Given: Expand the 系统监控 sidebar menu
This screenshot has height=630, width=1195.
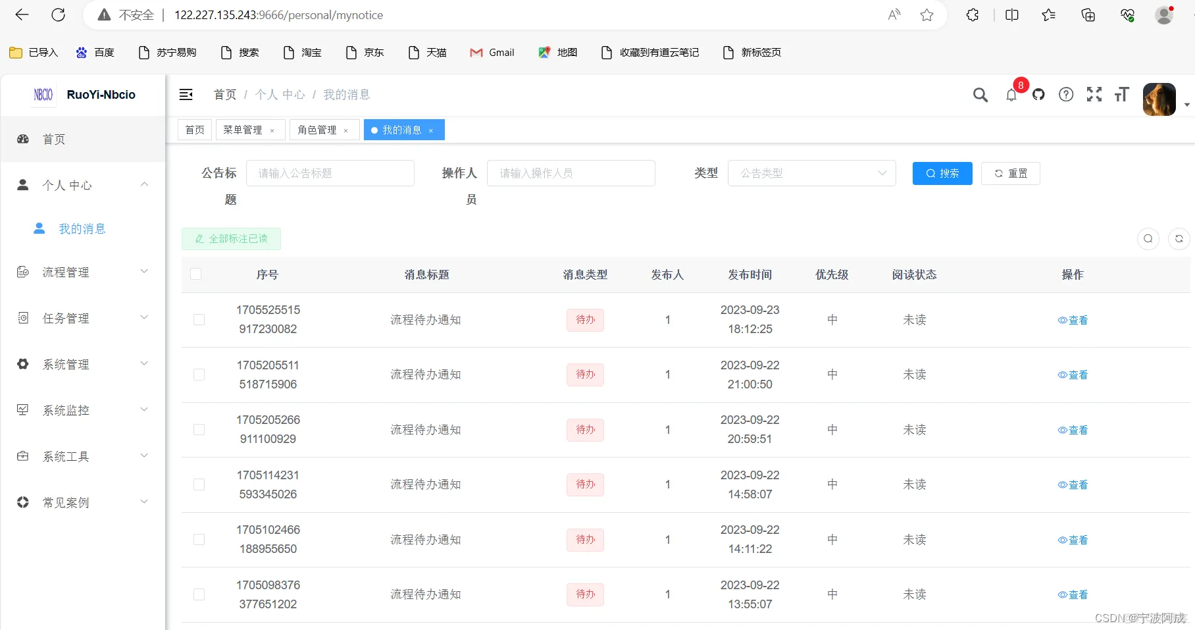Looking at the screenshot, I should (x=82, y=410).
